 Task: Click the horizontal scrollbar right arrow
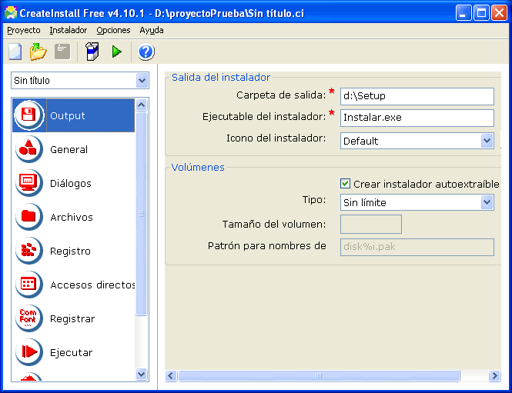point(494,376)
